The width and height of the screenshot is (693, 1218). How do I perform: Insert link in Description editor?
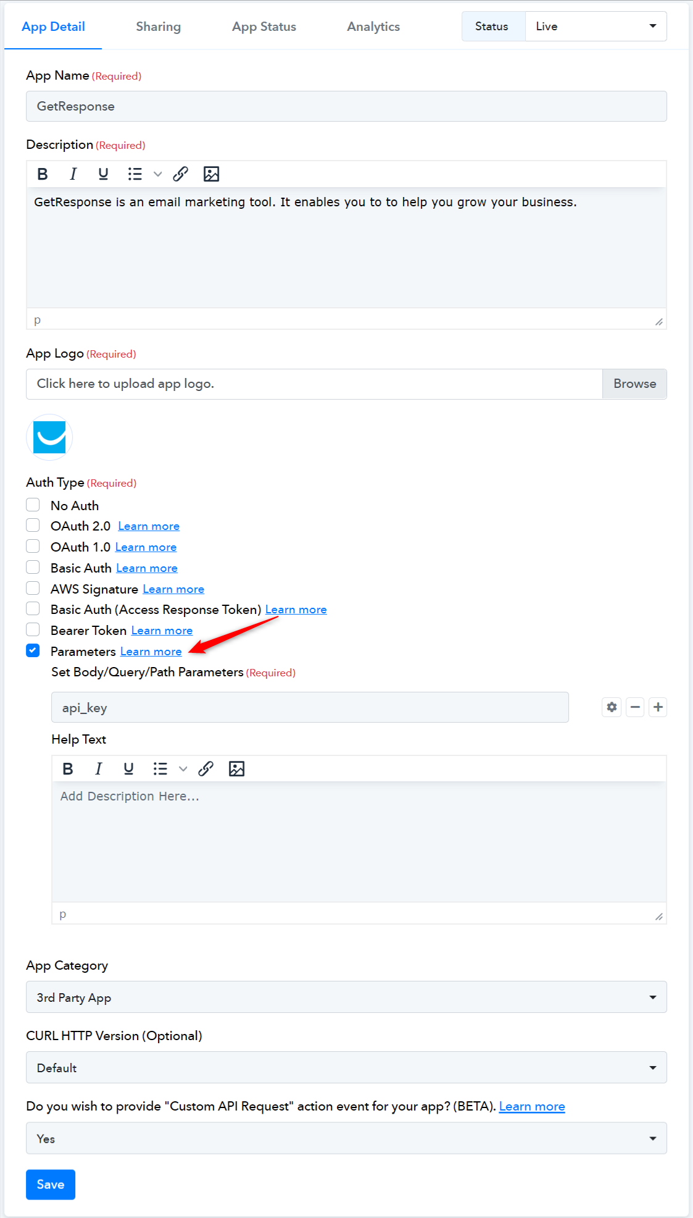pos(180,174)
